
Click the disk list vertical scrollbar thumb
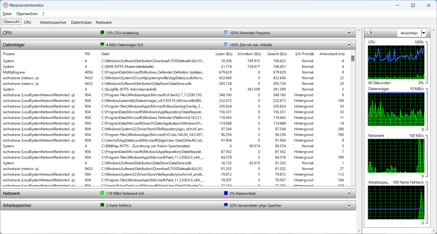coord(353,58)
